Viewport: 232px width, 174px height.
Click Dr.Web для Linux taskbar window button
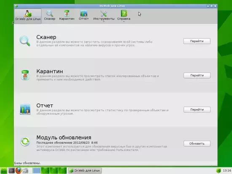(x=85, y=171)
